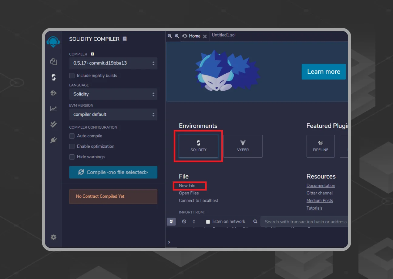This screenshot has width=393, height=279.
Task: Click the documentation book icon beside Solidity Compiler
Action: [x=125, y=39]
